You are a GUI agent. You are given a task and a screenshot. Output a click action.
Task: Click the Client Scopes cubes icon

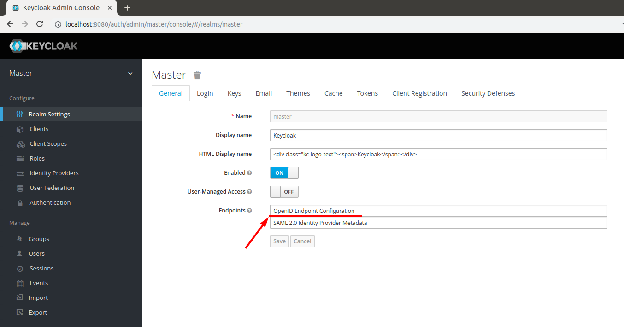click(20, 144)
